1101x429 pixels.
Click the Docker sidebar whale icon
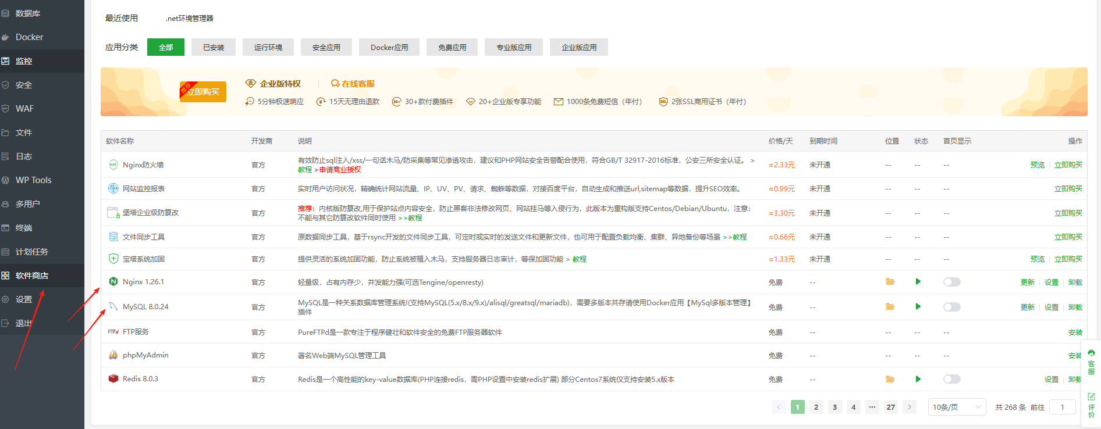(x=5, y=37)
